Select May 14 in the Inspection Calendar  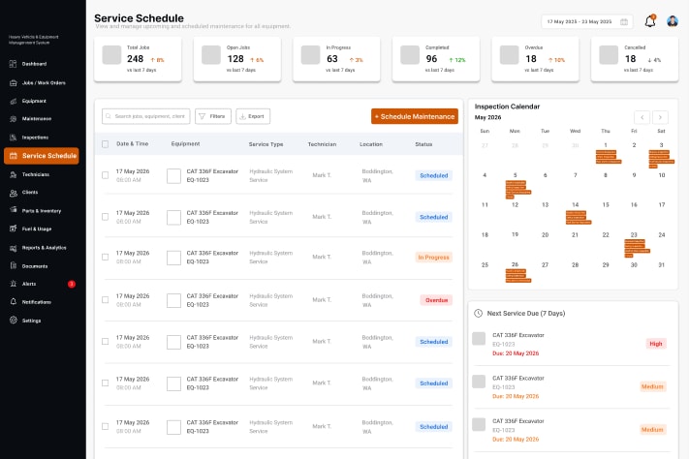tap(576, 204)
